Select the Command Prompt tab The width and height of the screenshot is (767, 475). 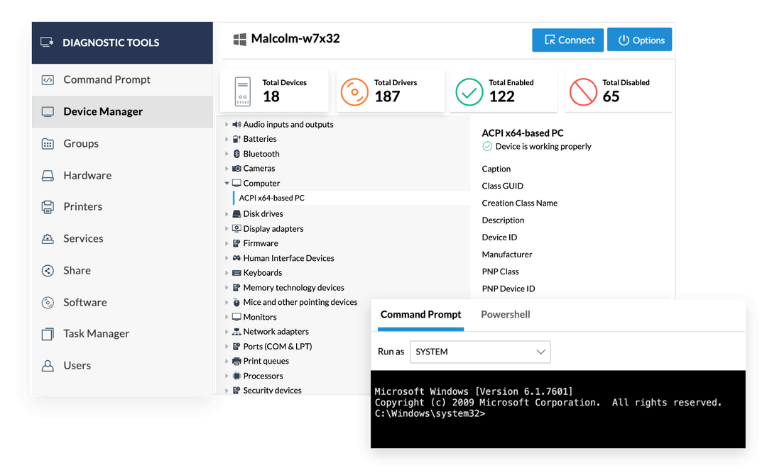pos(420,314)
